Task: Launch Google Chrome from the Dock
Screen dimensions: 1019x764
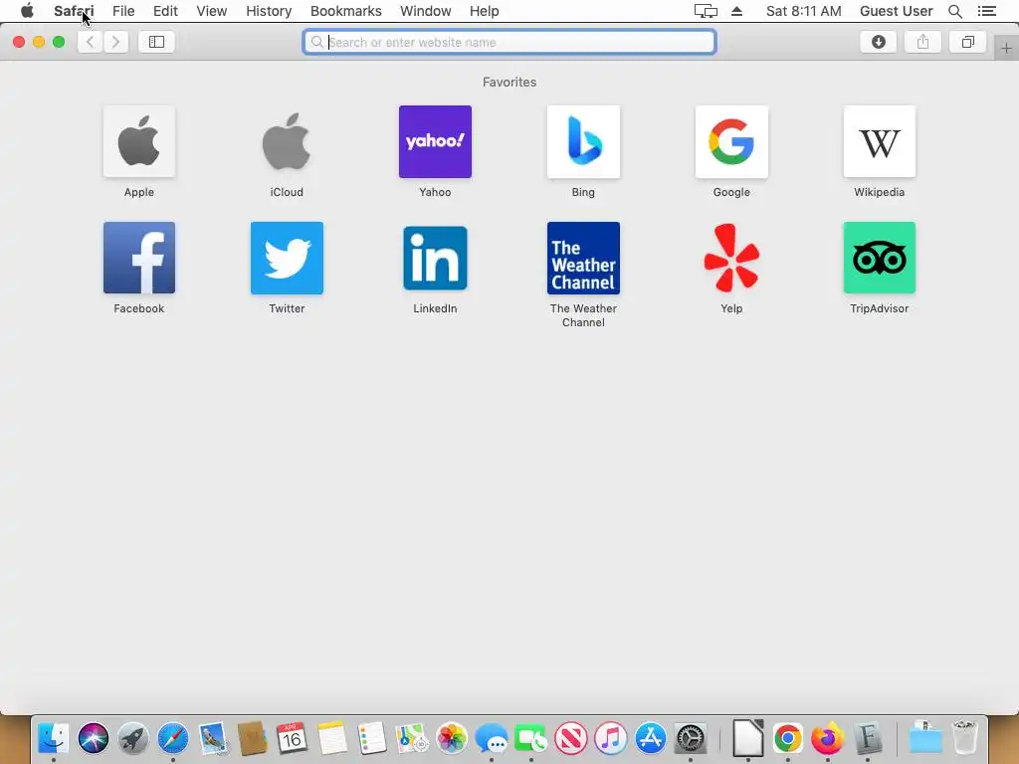Action: (788, 738)
